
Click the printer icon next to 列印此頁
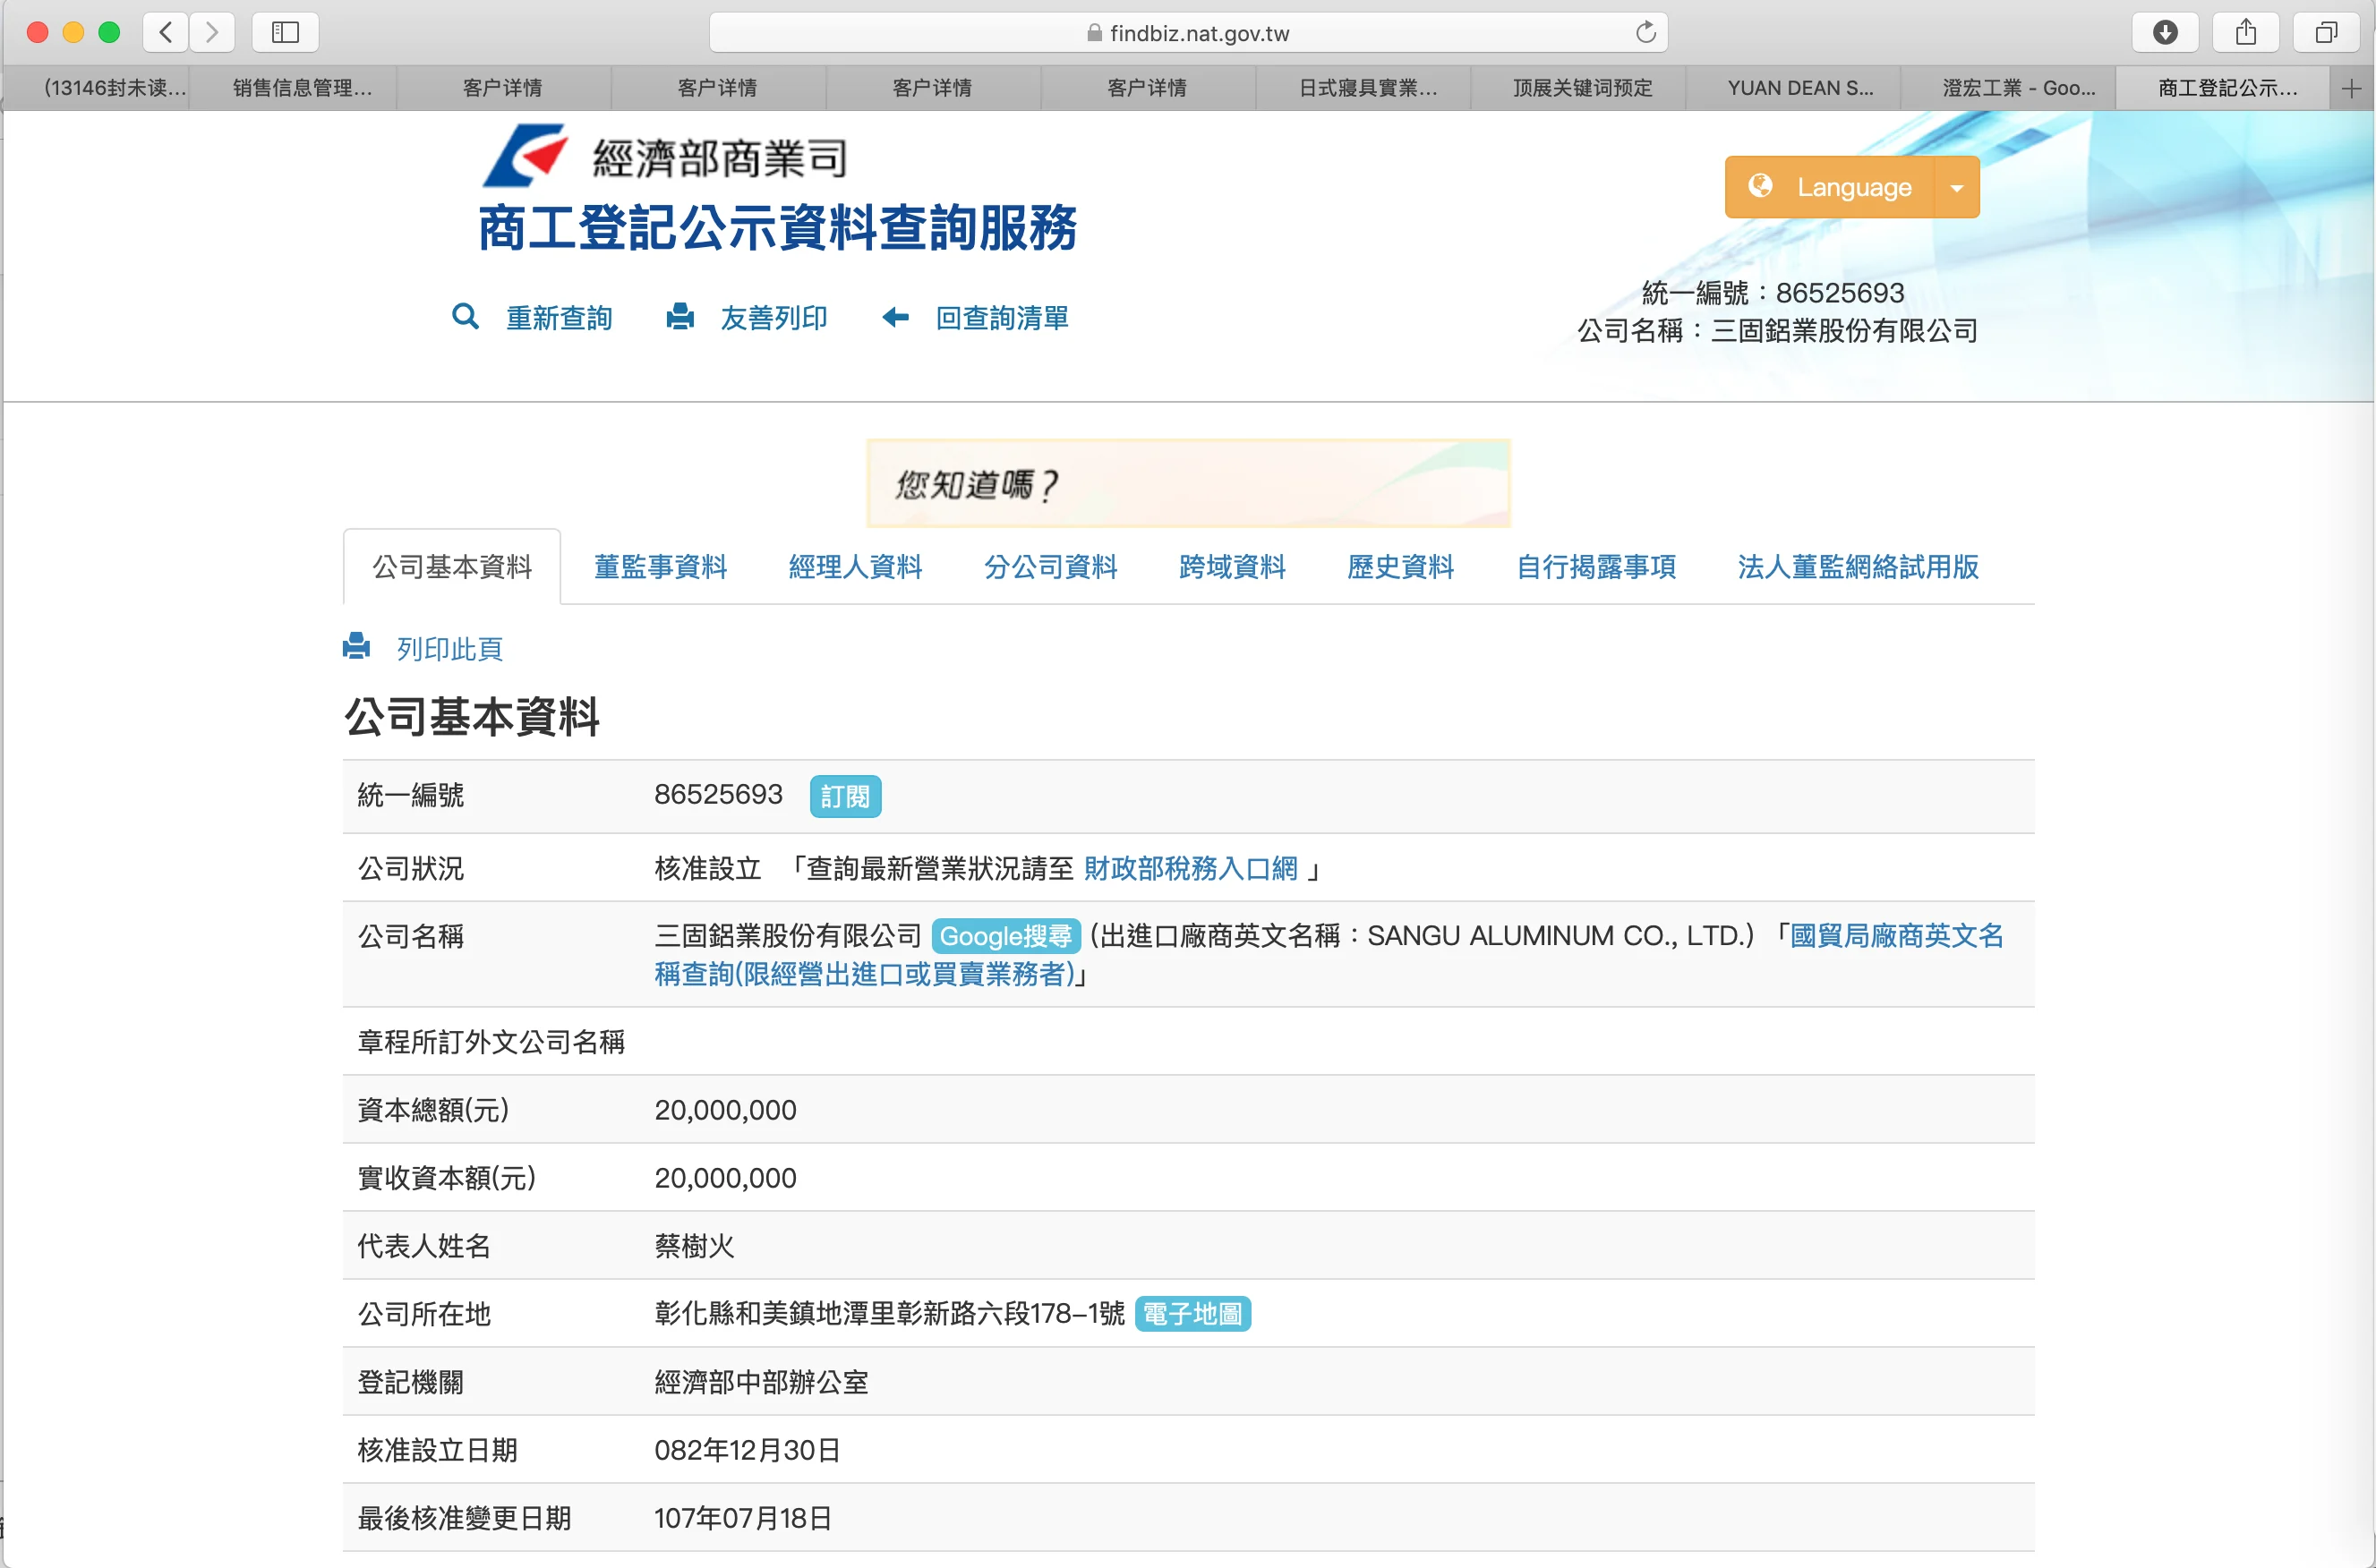[356, 647]
